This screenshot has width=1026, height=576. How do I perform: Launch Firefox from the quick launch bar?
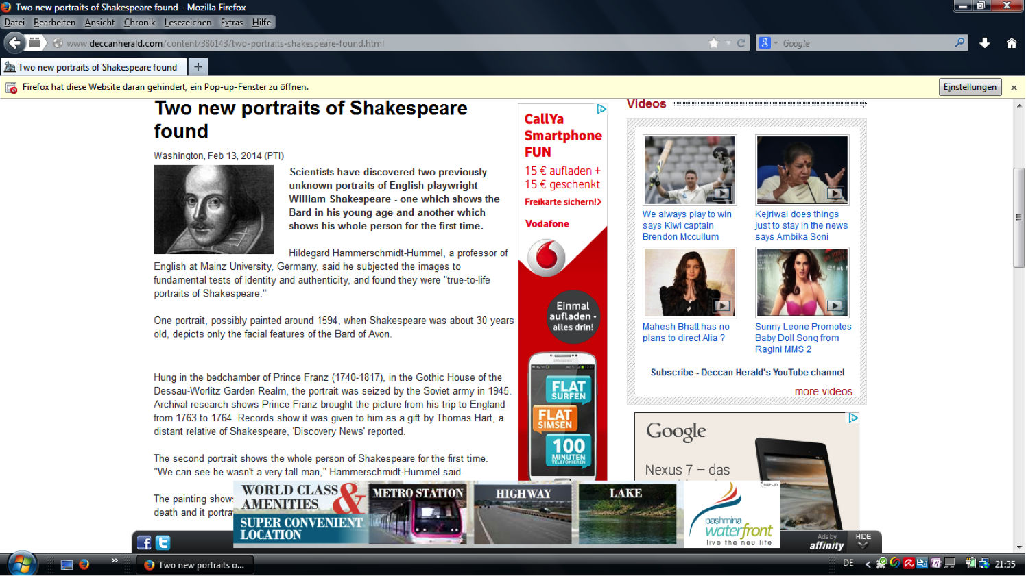(84, 564)
